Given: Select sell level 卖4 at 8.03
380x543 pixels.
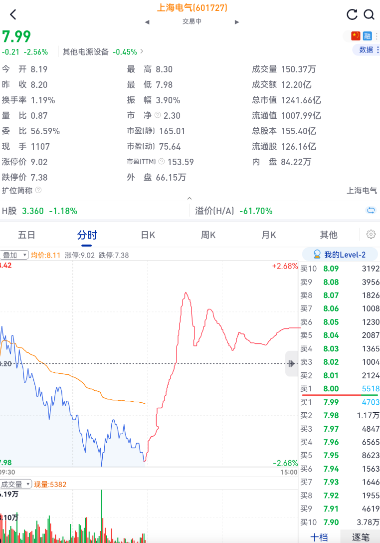Looking at the screenshot, I should click(x=340, y=349).
